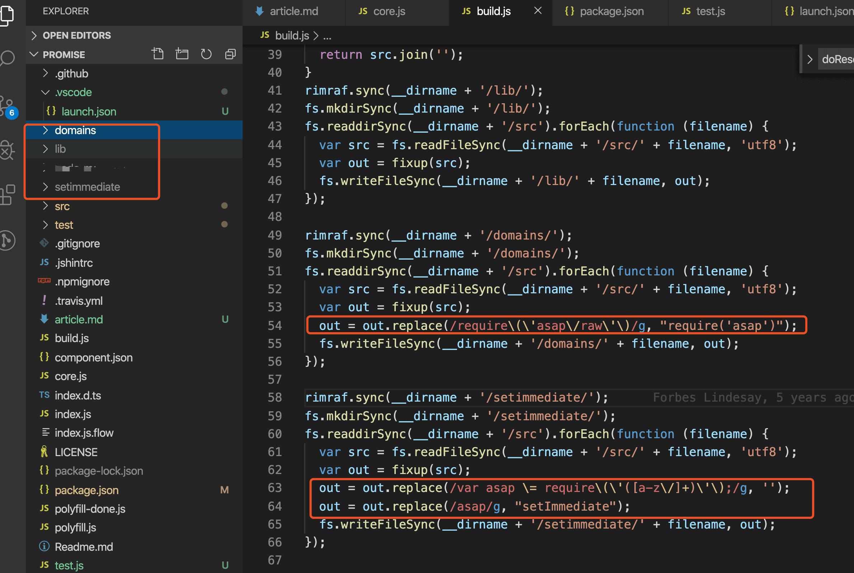The width and height of the screenshot is (854, 573).
Task: Collapse the .vscode folder
Action: [x=73, y=92]
